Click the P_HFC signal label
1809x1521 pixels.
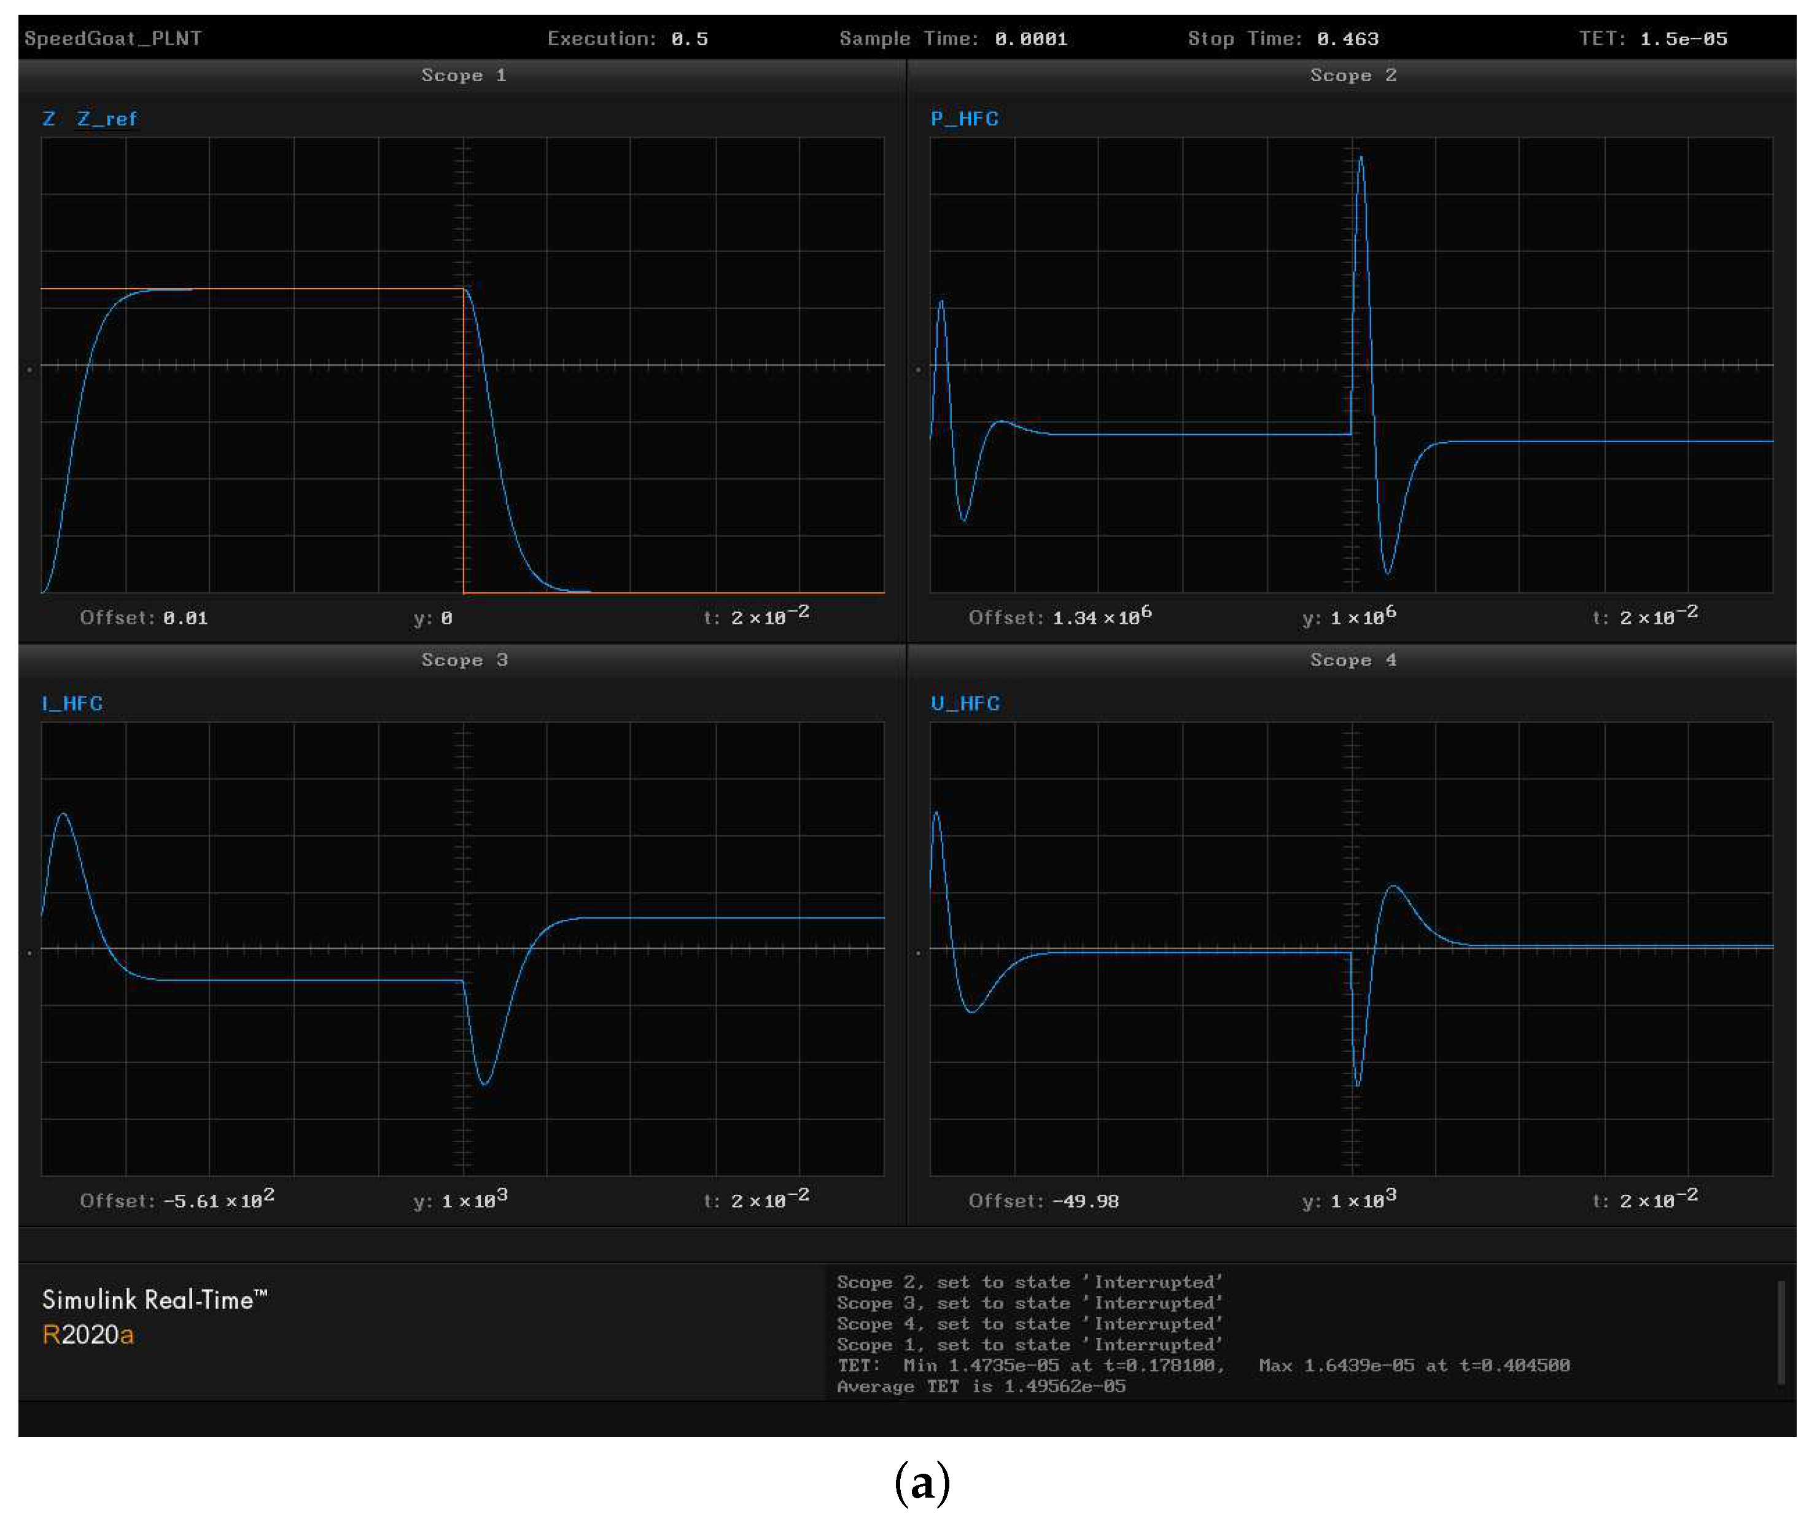point(964,119)
